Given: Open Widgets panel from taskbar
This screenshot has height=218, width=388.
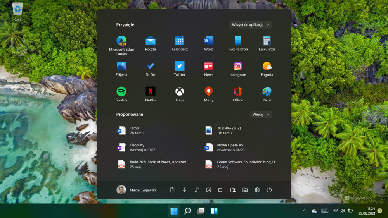Looking at the screenshot, I should 214,211.
